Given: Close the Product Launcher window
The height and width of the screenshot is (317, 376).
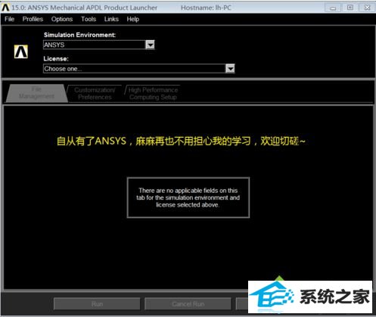Looking at the screenshot, I should tap(367, 8).
